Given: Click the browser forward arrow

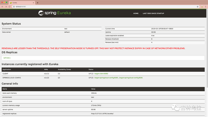Looking at the screenshot, I should (6, 7).
